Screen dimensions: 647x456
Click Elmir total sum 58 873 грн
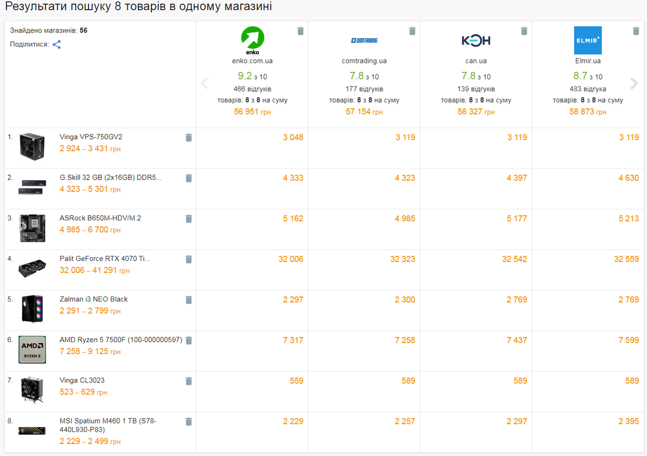coord(588,111)
